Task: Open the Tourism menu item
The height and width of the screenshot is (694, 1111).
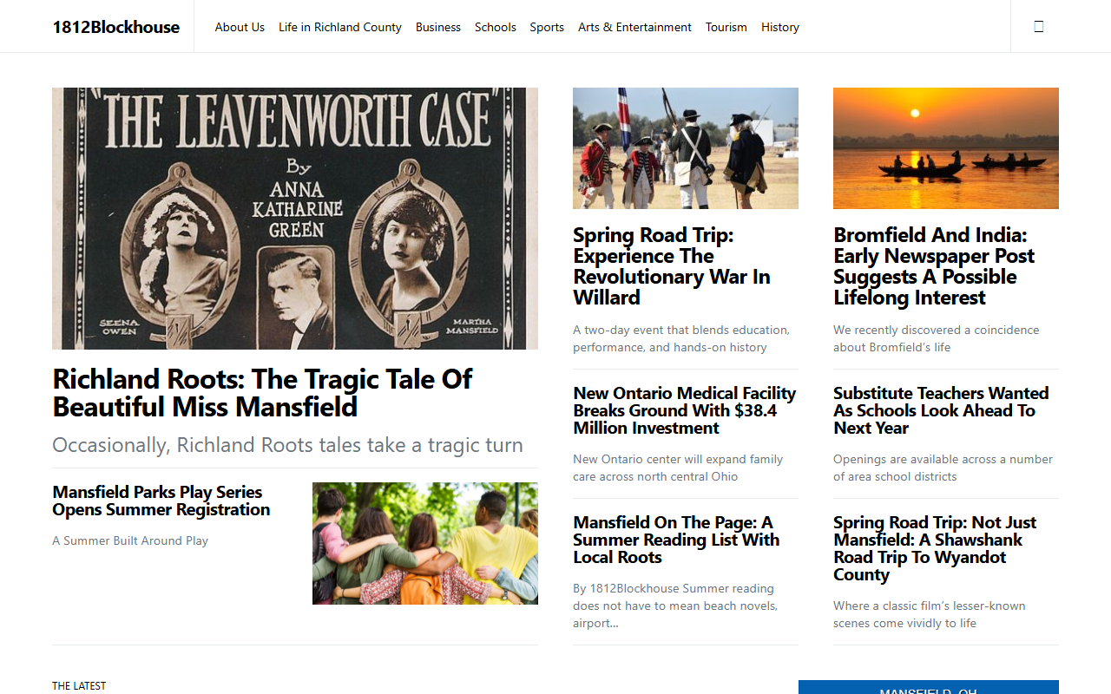Action: coord(726,27)
